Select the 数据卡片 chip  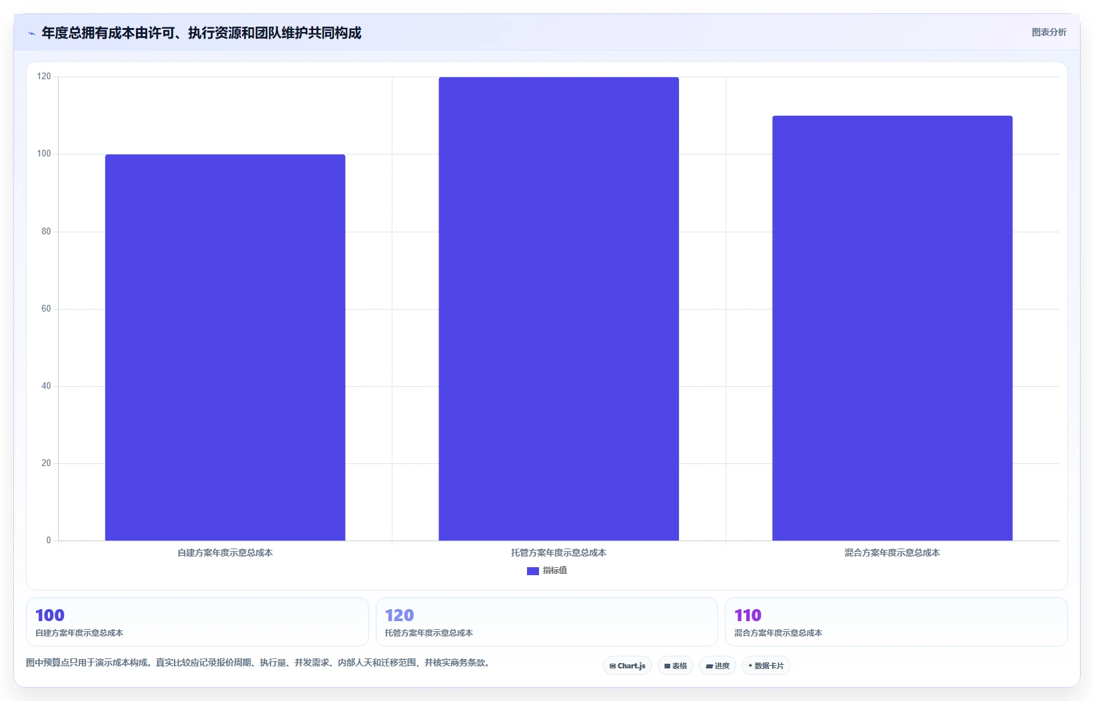coord(766,666)
